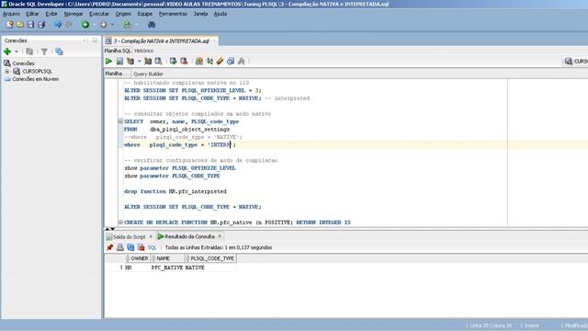The image size is (588, 331).
Task: Select Conexões root tree item
Action: pos(23,63)
